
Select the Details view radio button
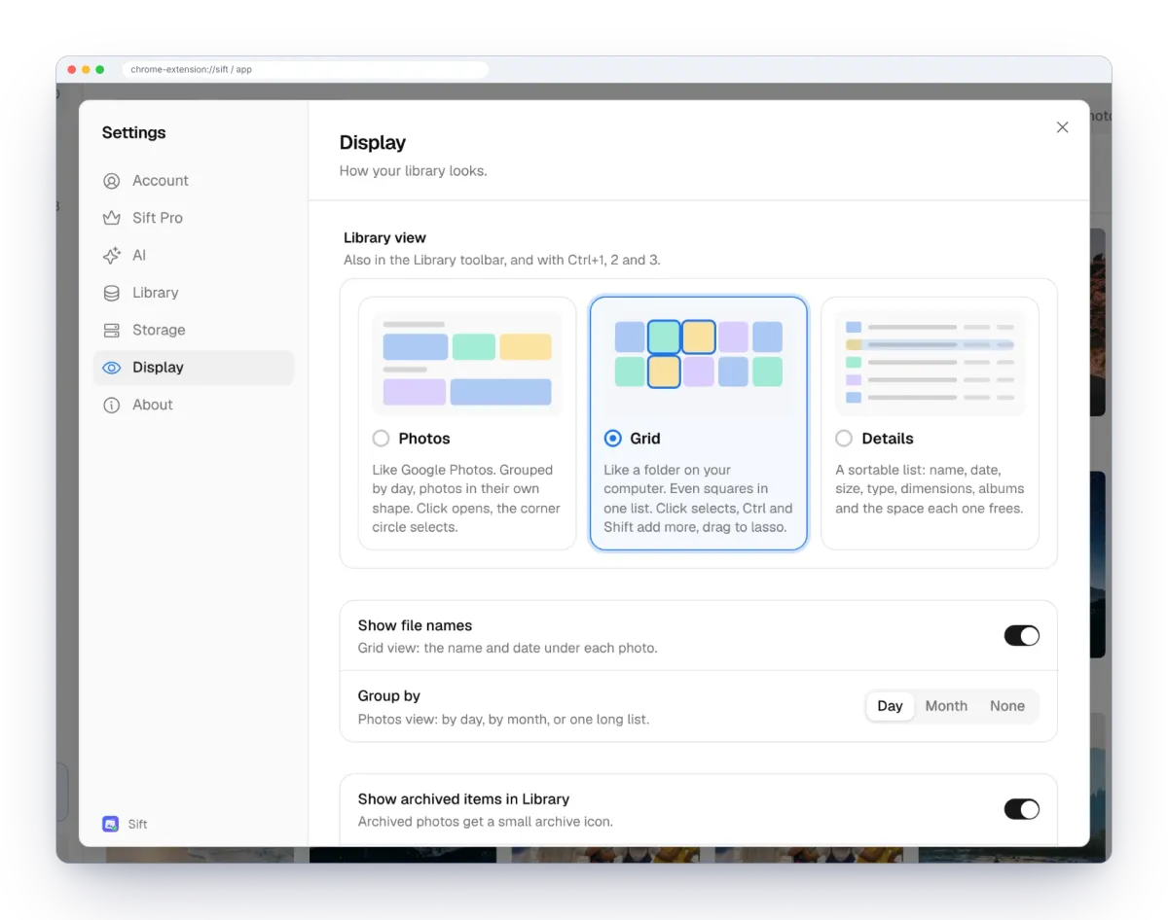[x=844, y=439]
